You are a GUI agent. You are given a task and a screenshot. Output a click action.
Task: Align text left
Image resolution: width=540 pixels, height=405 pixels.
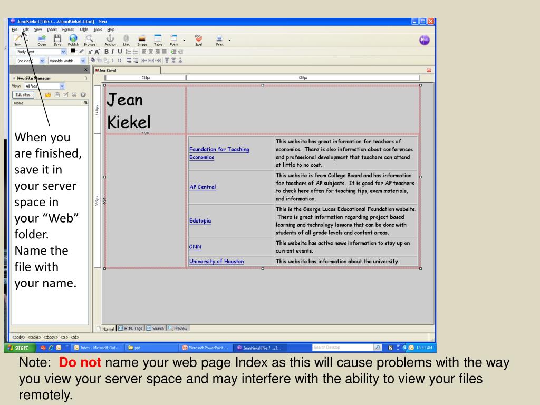(x=144, y=52)
